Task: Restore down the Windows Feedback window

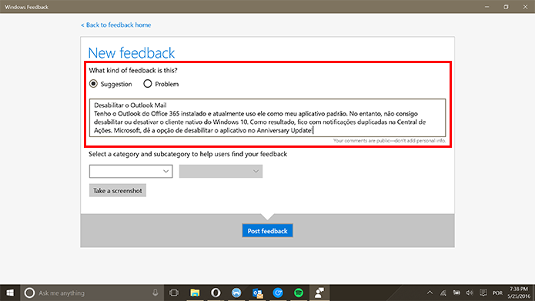Action: tap(506, 7)
